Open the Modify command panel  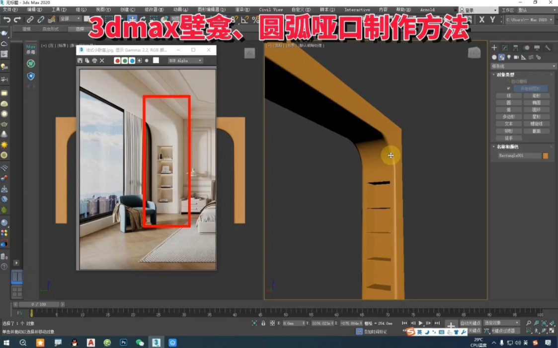point(505,48)
